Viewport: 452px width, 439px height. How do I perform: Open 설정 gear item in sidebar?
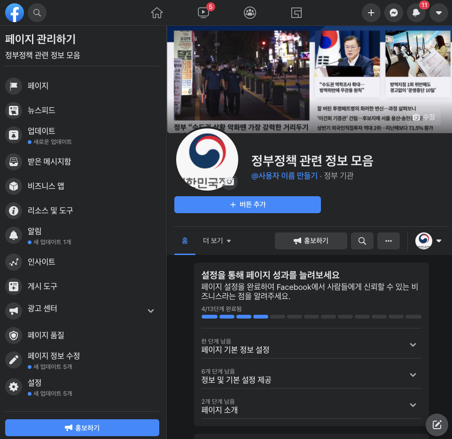pos(82,387)
